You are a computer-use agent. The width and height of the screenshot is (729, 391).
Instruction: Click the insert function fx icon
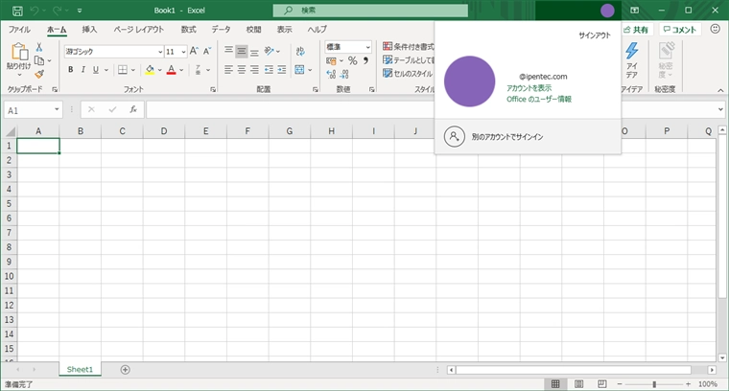(133, 109)
